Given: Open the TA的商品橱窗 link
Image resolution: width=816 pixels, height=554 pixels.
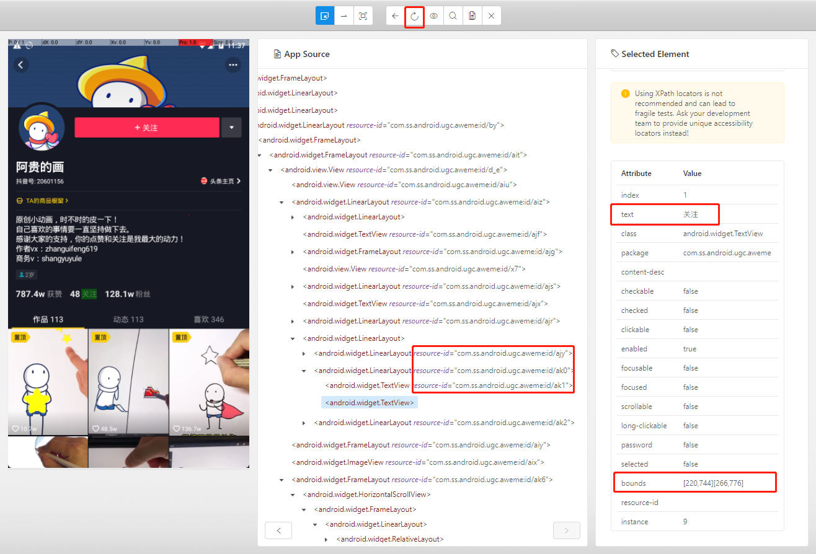Looking at the screenshot, I should coord(42,201).
